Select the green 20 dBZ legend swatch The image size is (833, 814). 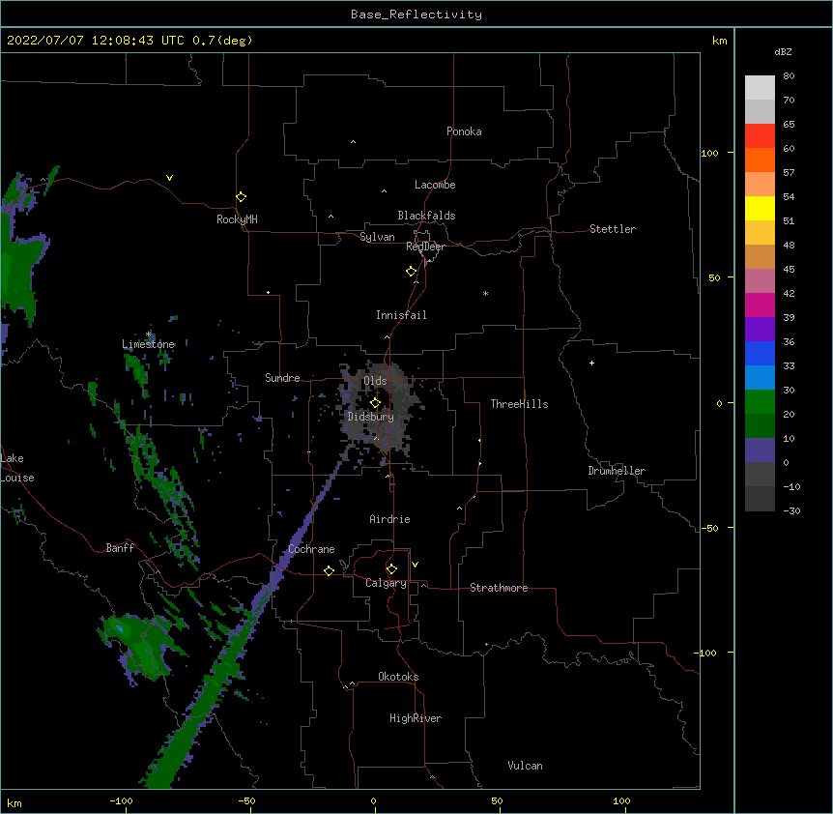[x=760, y=402]
